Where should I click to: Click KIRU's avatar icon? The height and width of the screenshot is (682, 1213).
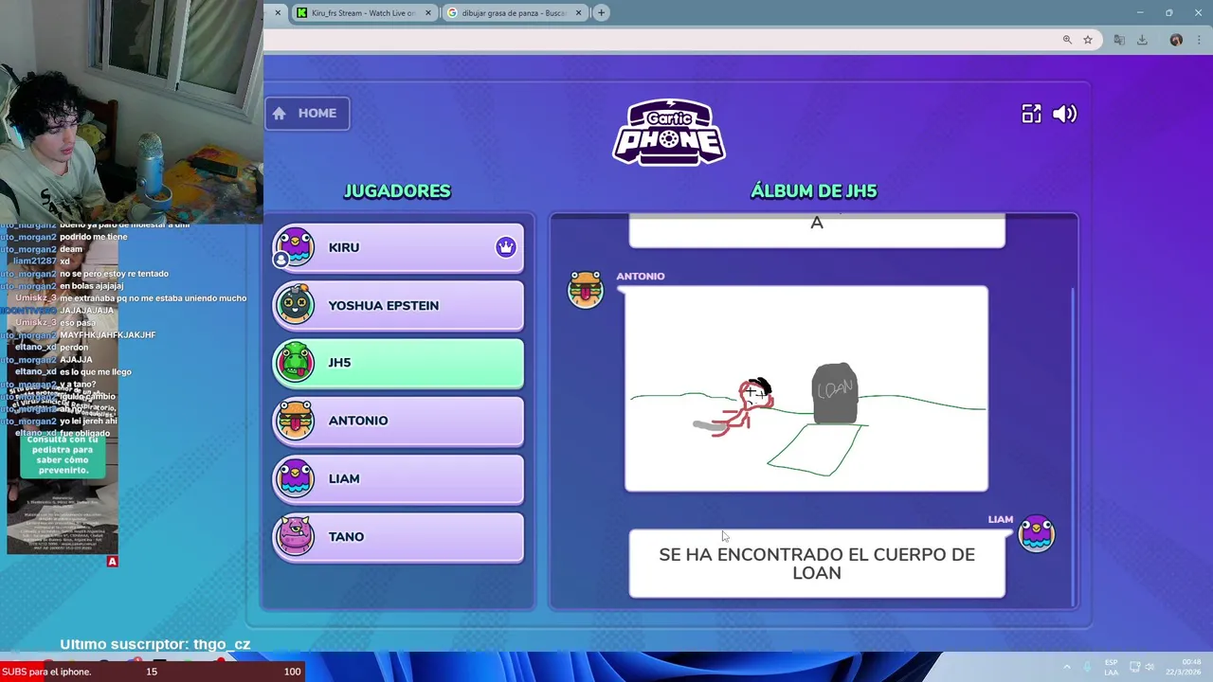295,247
